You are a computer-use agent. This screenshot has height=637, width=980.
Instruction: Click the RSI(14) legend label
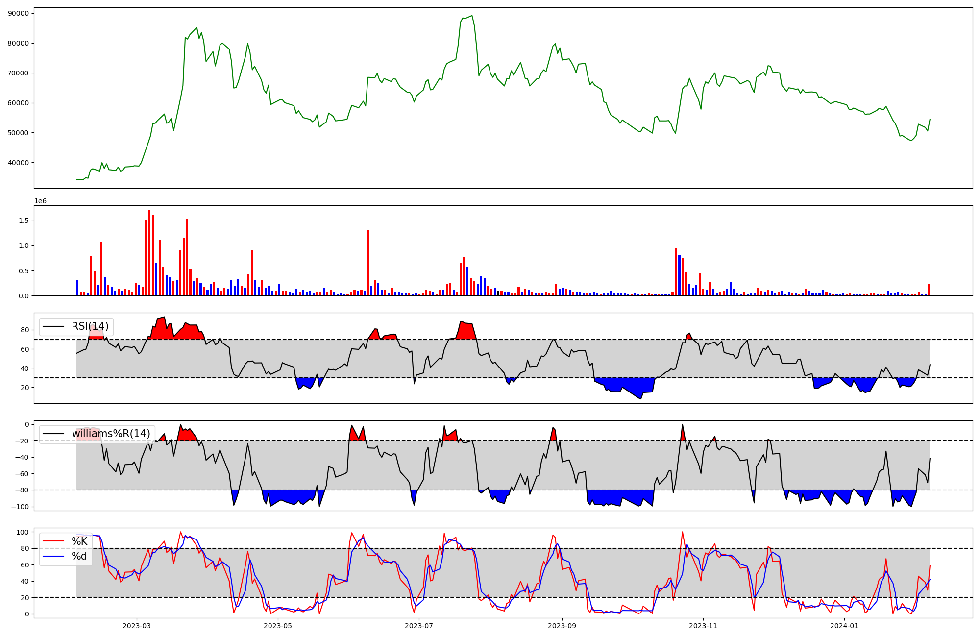click(x=90, y=326)
